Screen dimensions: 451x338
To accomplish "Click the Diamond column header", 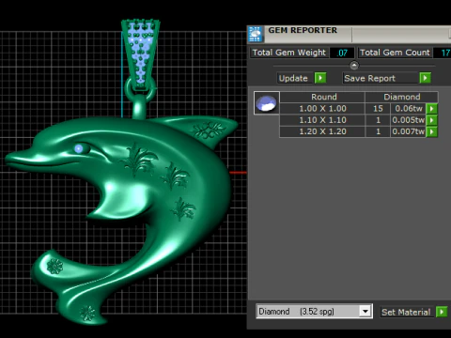I will 402,97.
